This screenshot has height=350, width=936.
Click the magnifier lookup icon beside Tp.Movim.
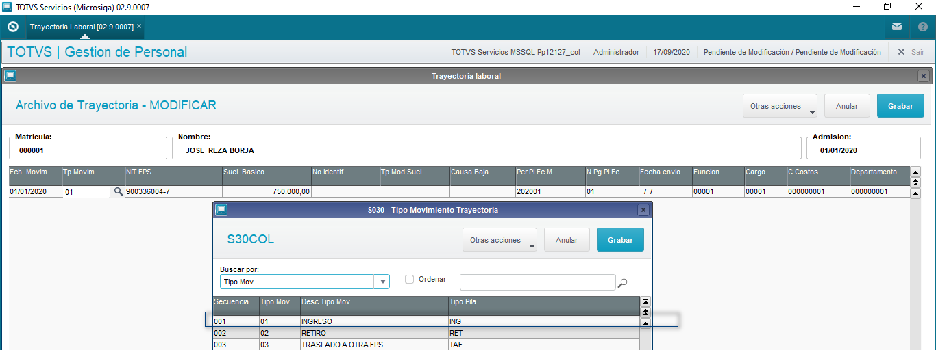tap(119, 192)
